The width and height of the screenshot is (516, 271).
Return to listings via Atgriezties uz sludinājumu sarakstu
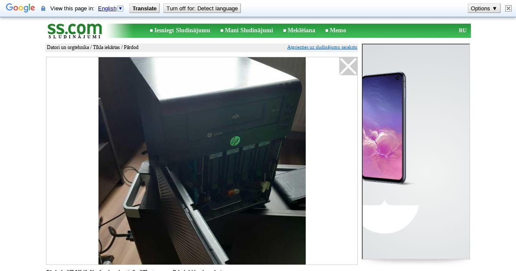(322, 47)
